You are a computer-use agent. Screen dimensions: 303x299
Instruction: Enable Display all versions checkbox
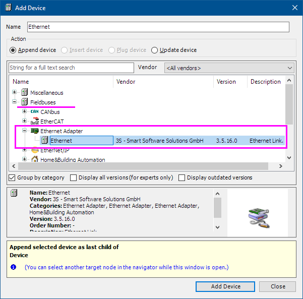[73, 177]
